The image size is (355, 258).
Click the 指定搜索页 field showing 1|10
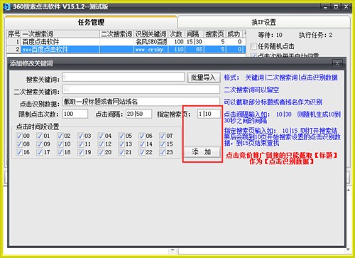[209, 114]
